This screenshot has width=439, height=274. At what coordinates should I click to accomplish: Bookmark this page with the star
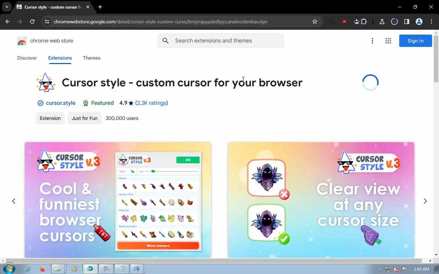pyautogui.click(x=315, y=22)
